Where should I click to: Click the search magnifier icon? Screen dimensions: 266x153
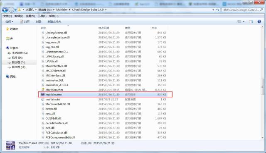point(261,10)
